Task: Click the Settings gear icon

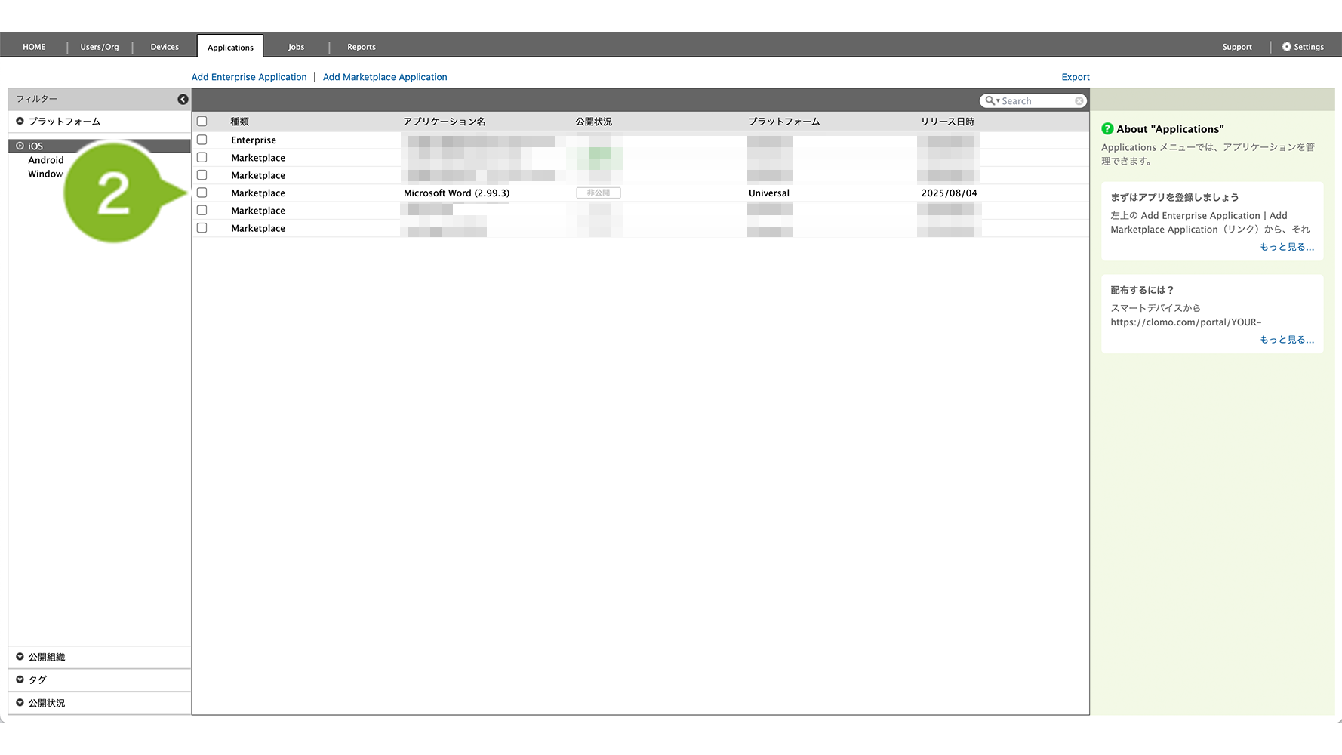Action: (1286, 47)
